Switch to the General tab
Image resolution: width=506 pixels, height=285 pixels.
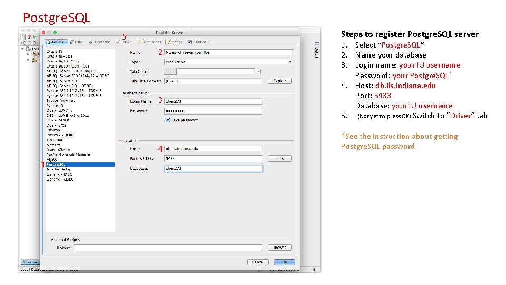[56, 42]
